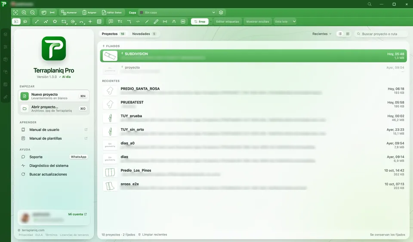Switch to grid view
The height and width of the screenshot is (242, 413).
pos(348,34)
